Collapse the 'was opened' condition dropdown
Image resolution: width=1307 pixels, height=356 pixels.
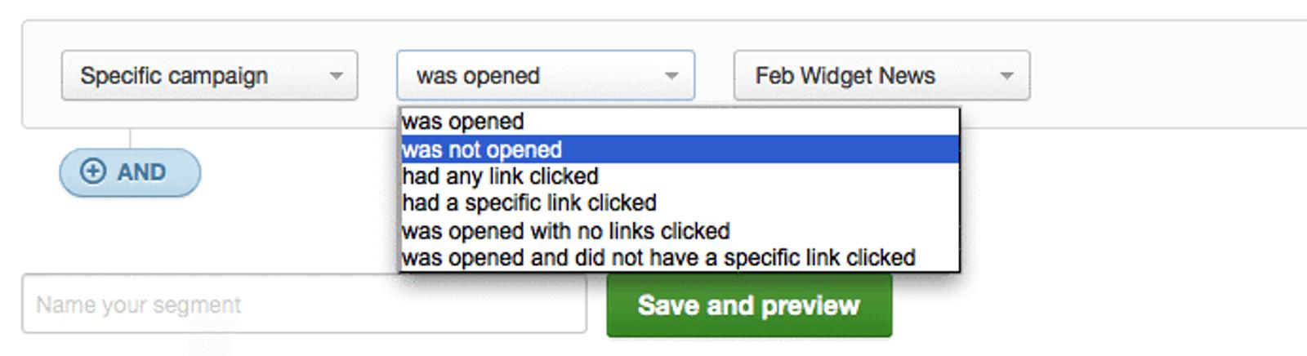click(546, 76)
